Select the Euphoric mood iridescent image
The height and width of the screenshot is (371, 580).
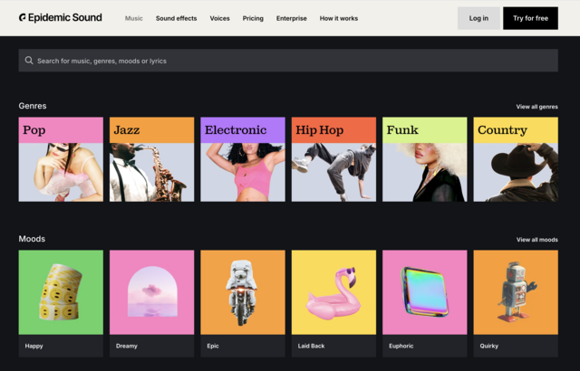coord(425,292)
